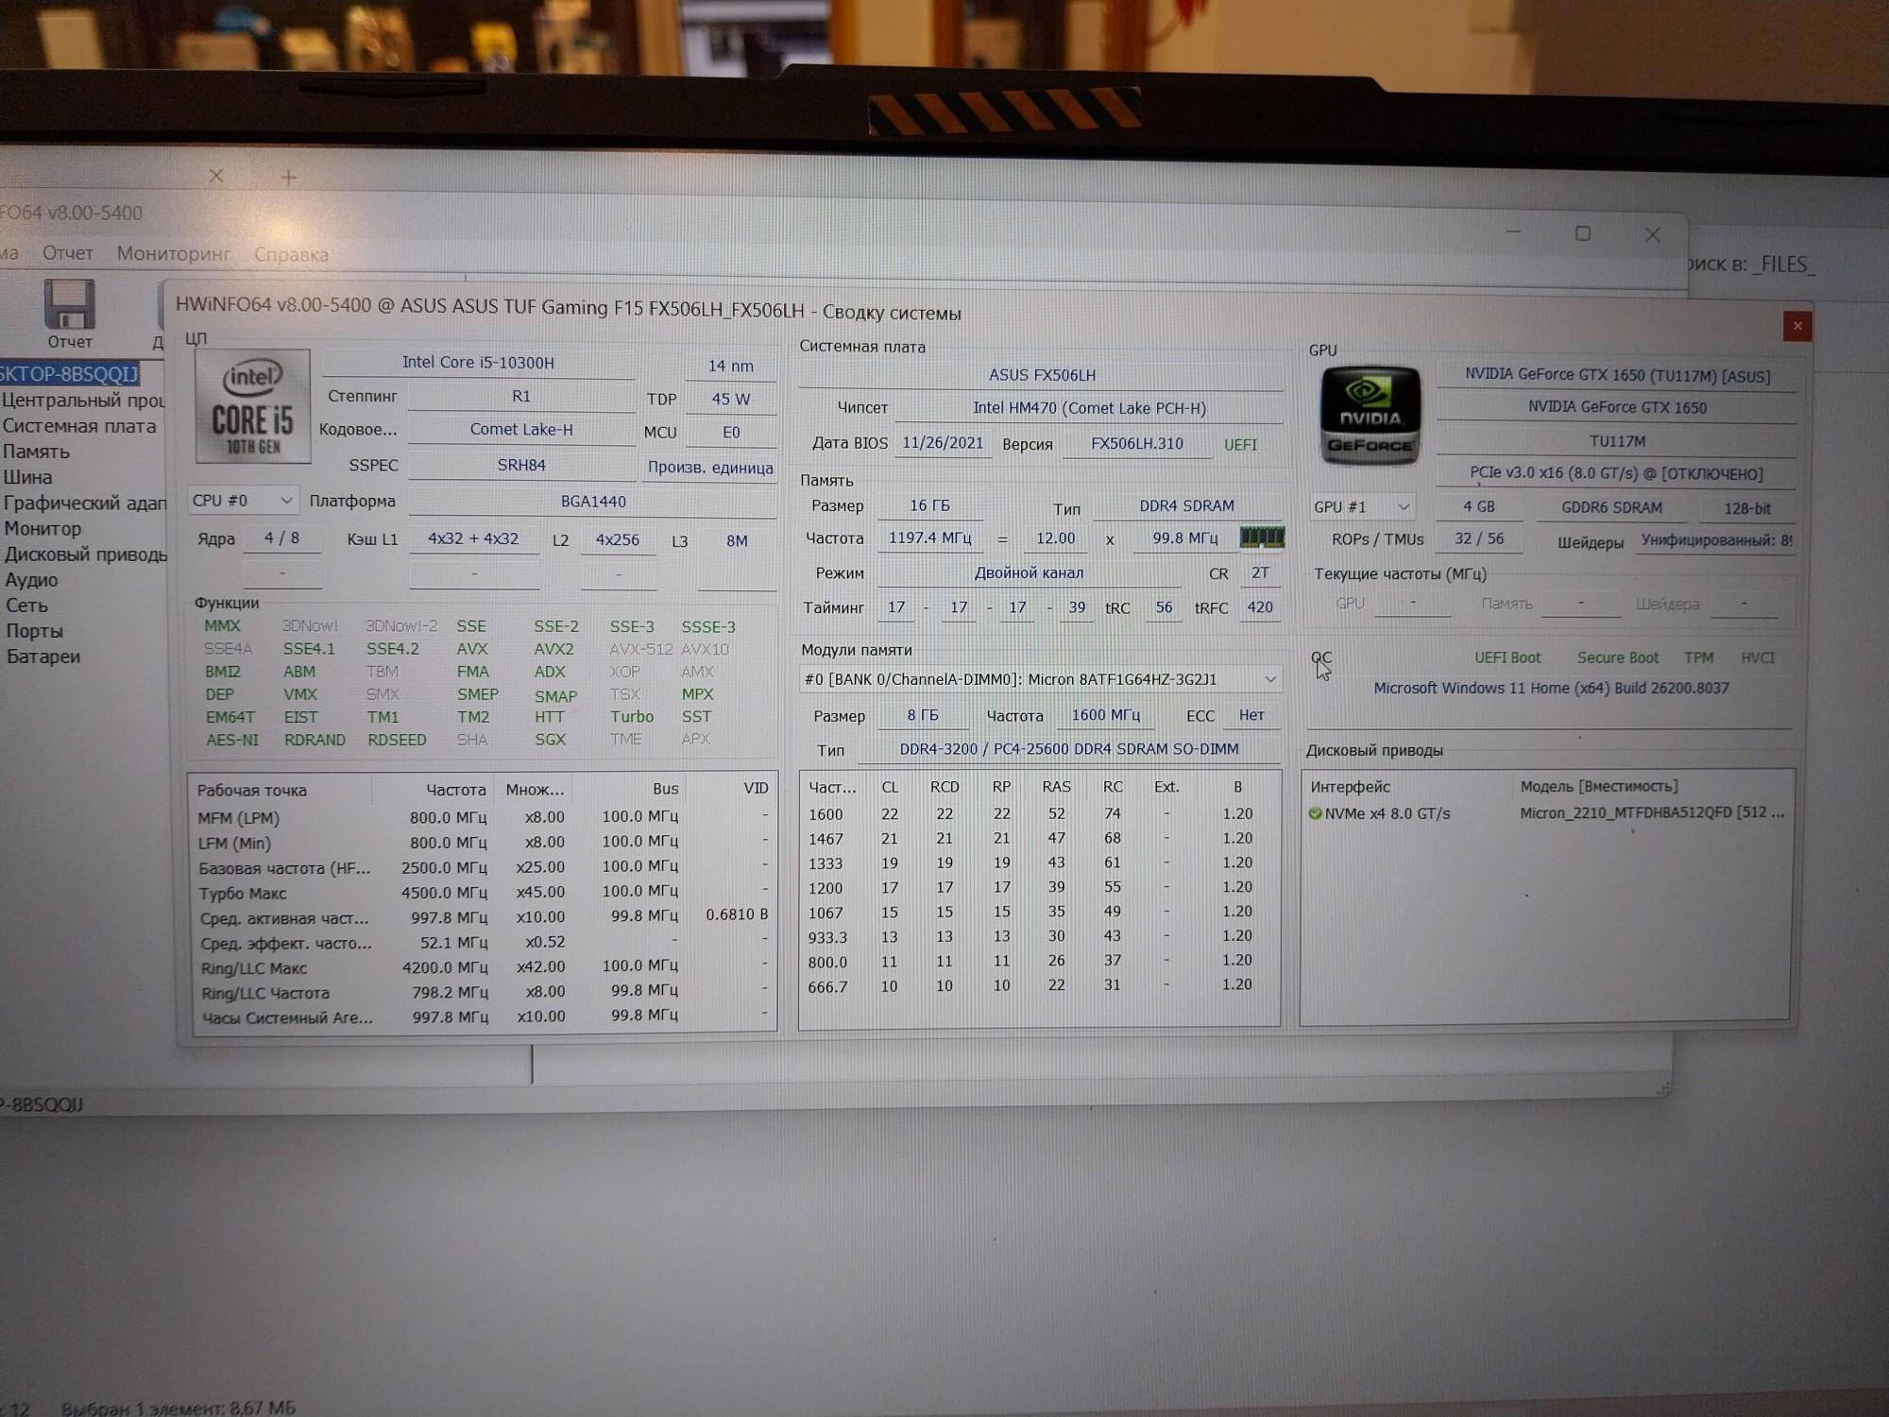The height and width of the screenshot is (1417, 1889).
Task: Select Системная плата in the tree
Action: (x=79, y=426)
